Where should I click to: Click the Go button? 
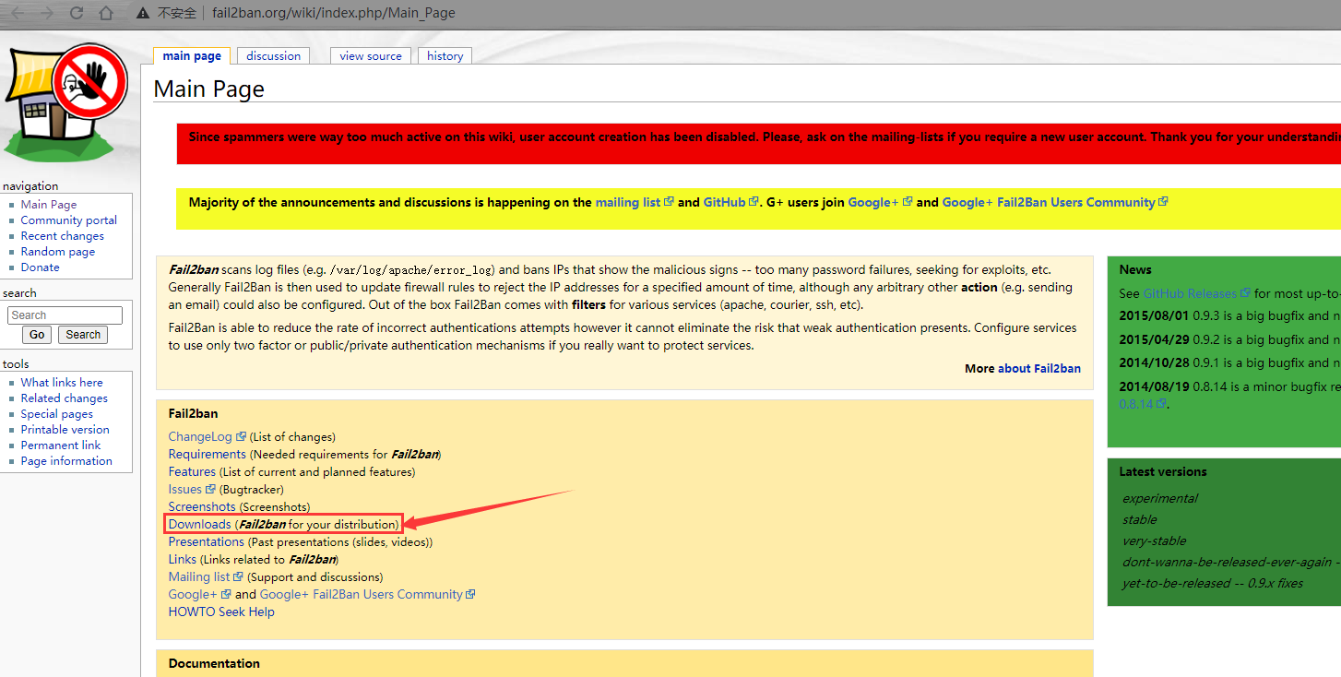click(37, 335)
